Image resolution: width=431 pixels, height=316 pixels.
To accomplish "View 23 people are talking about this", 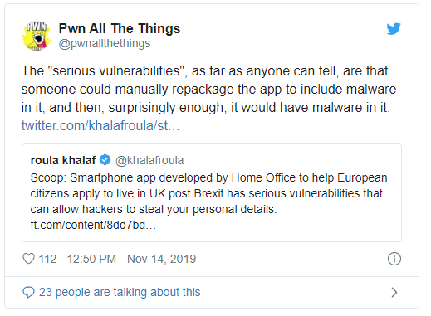I will 120,292.
